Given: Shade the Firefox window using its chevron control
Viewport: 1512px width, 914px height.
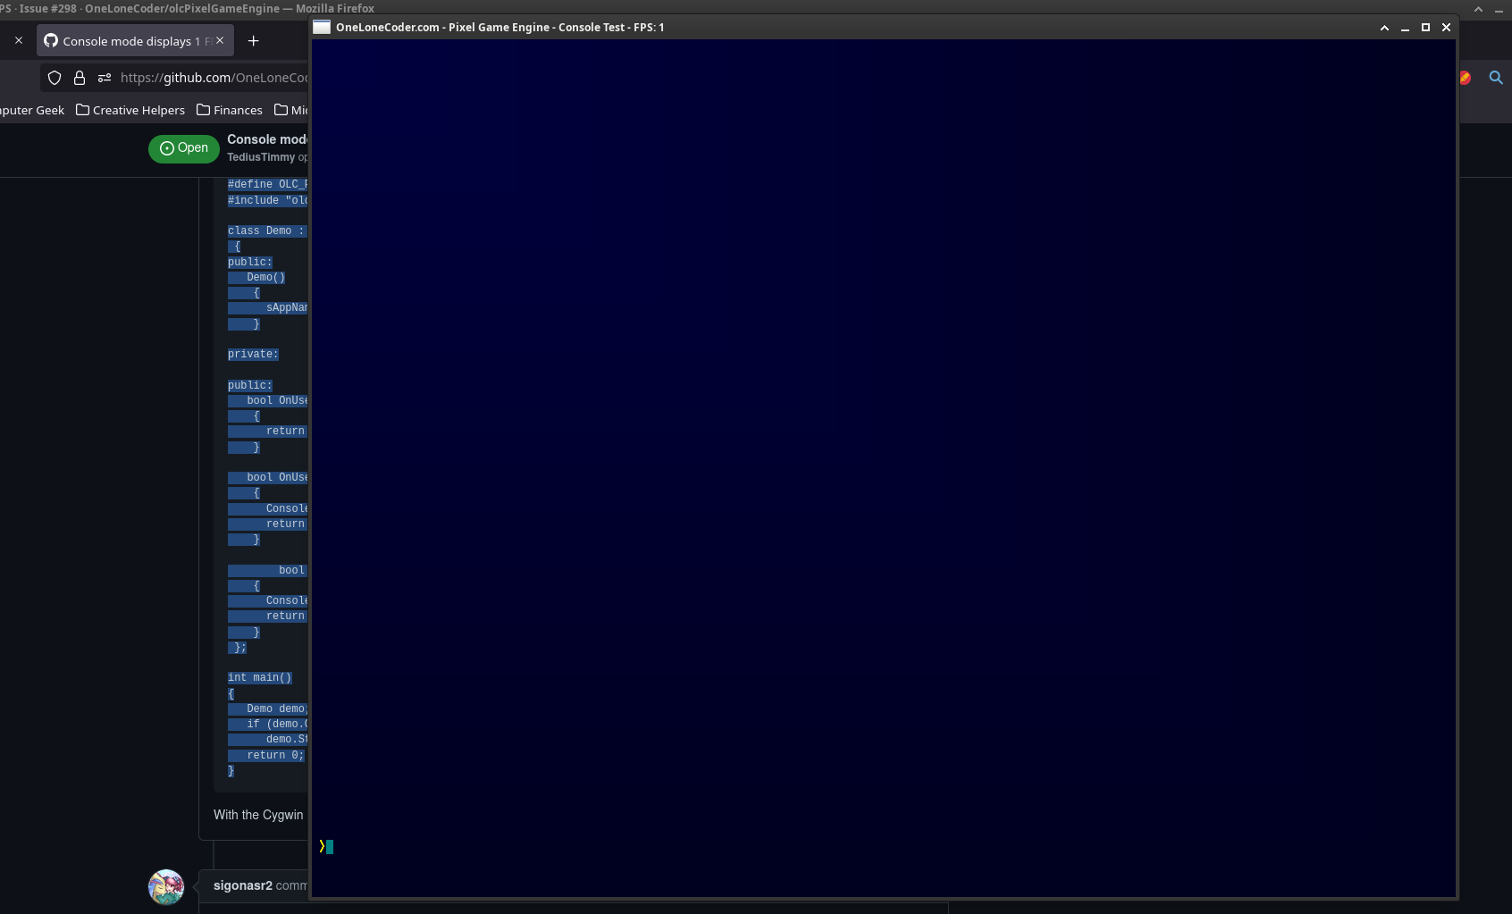Looking at the screenshot, I should point(1478,9).
